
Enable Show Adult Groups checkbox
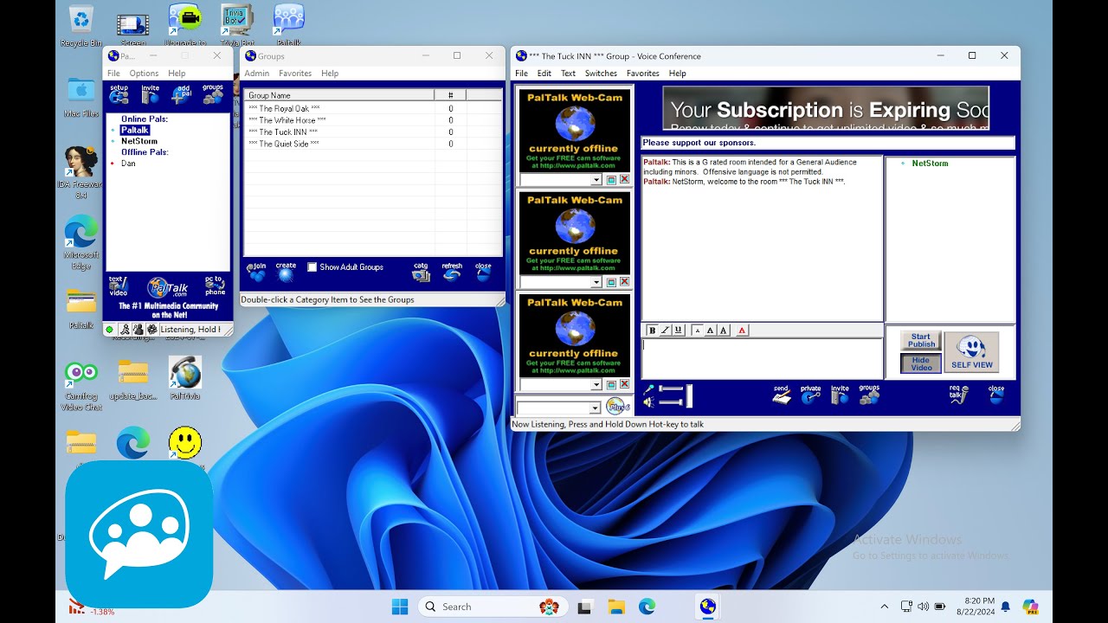(312, 267)
